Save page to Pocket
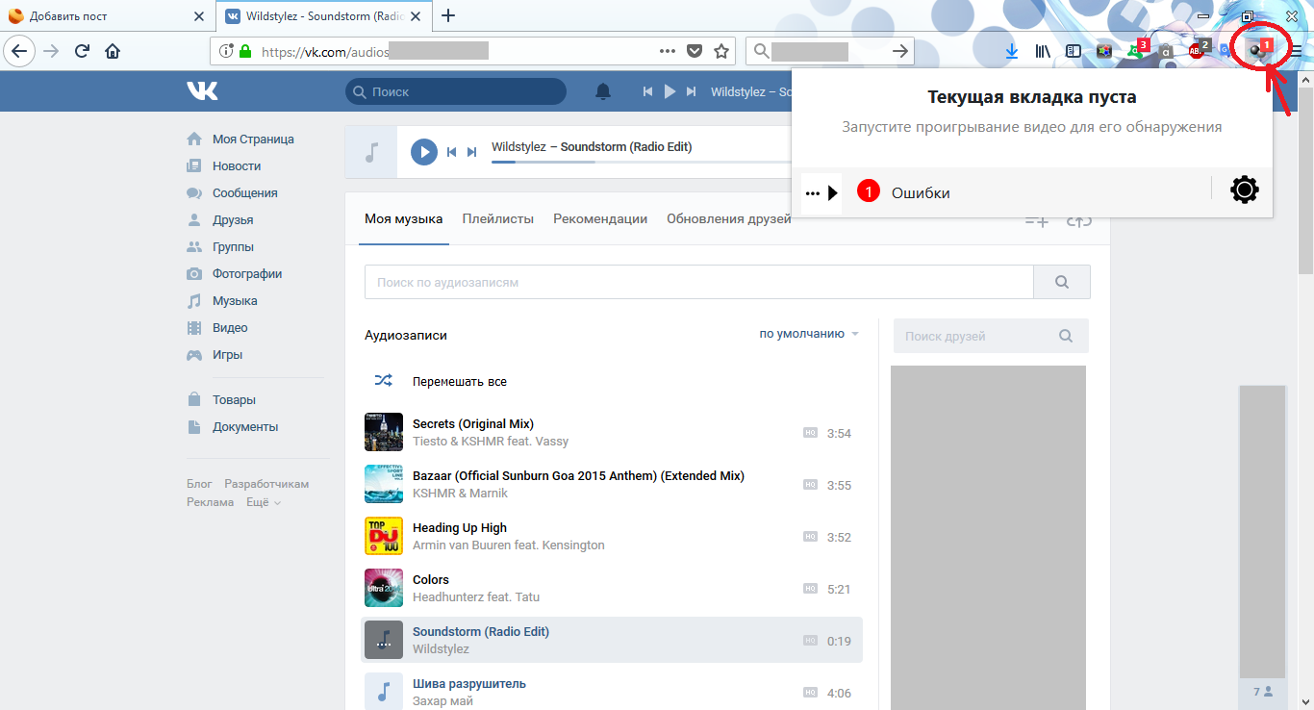 695,52
